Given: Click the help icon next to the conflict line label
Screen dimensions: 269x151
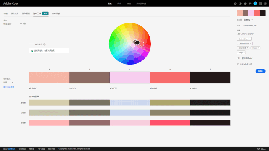Looking at the screenshot, I should point(45,44).
